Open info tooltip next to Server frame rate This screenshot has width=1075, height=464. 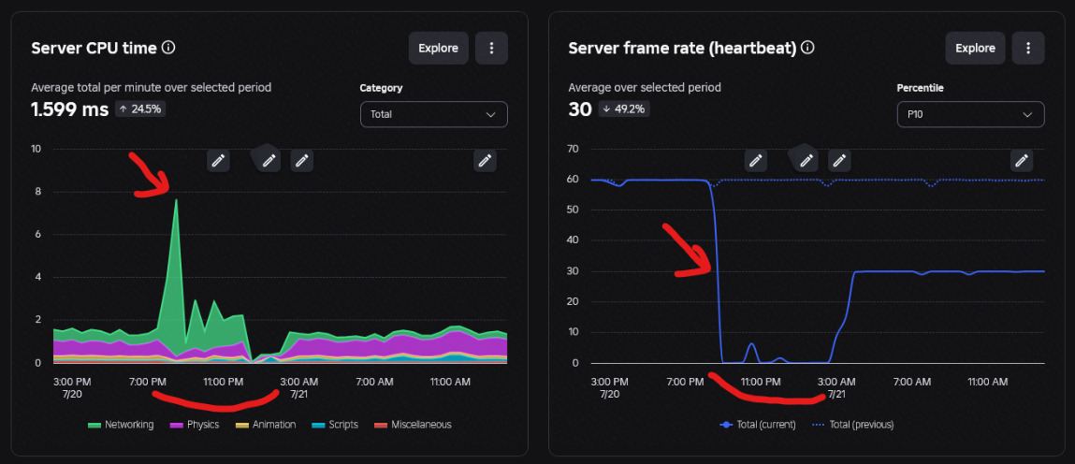(x=807, y=48)
